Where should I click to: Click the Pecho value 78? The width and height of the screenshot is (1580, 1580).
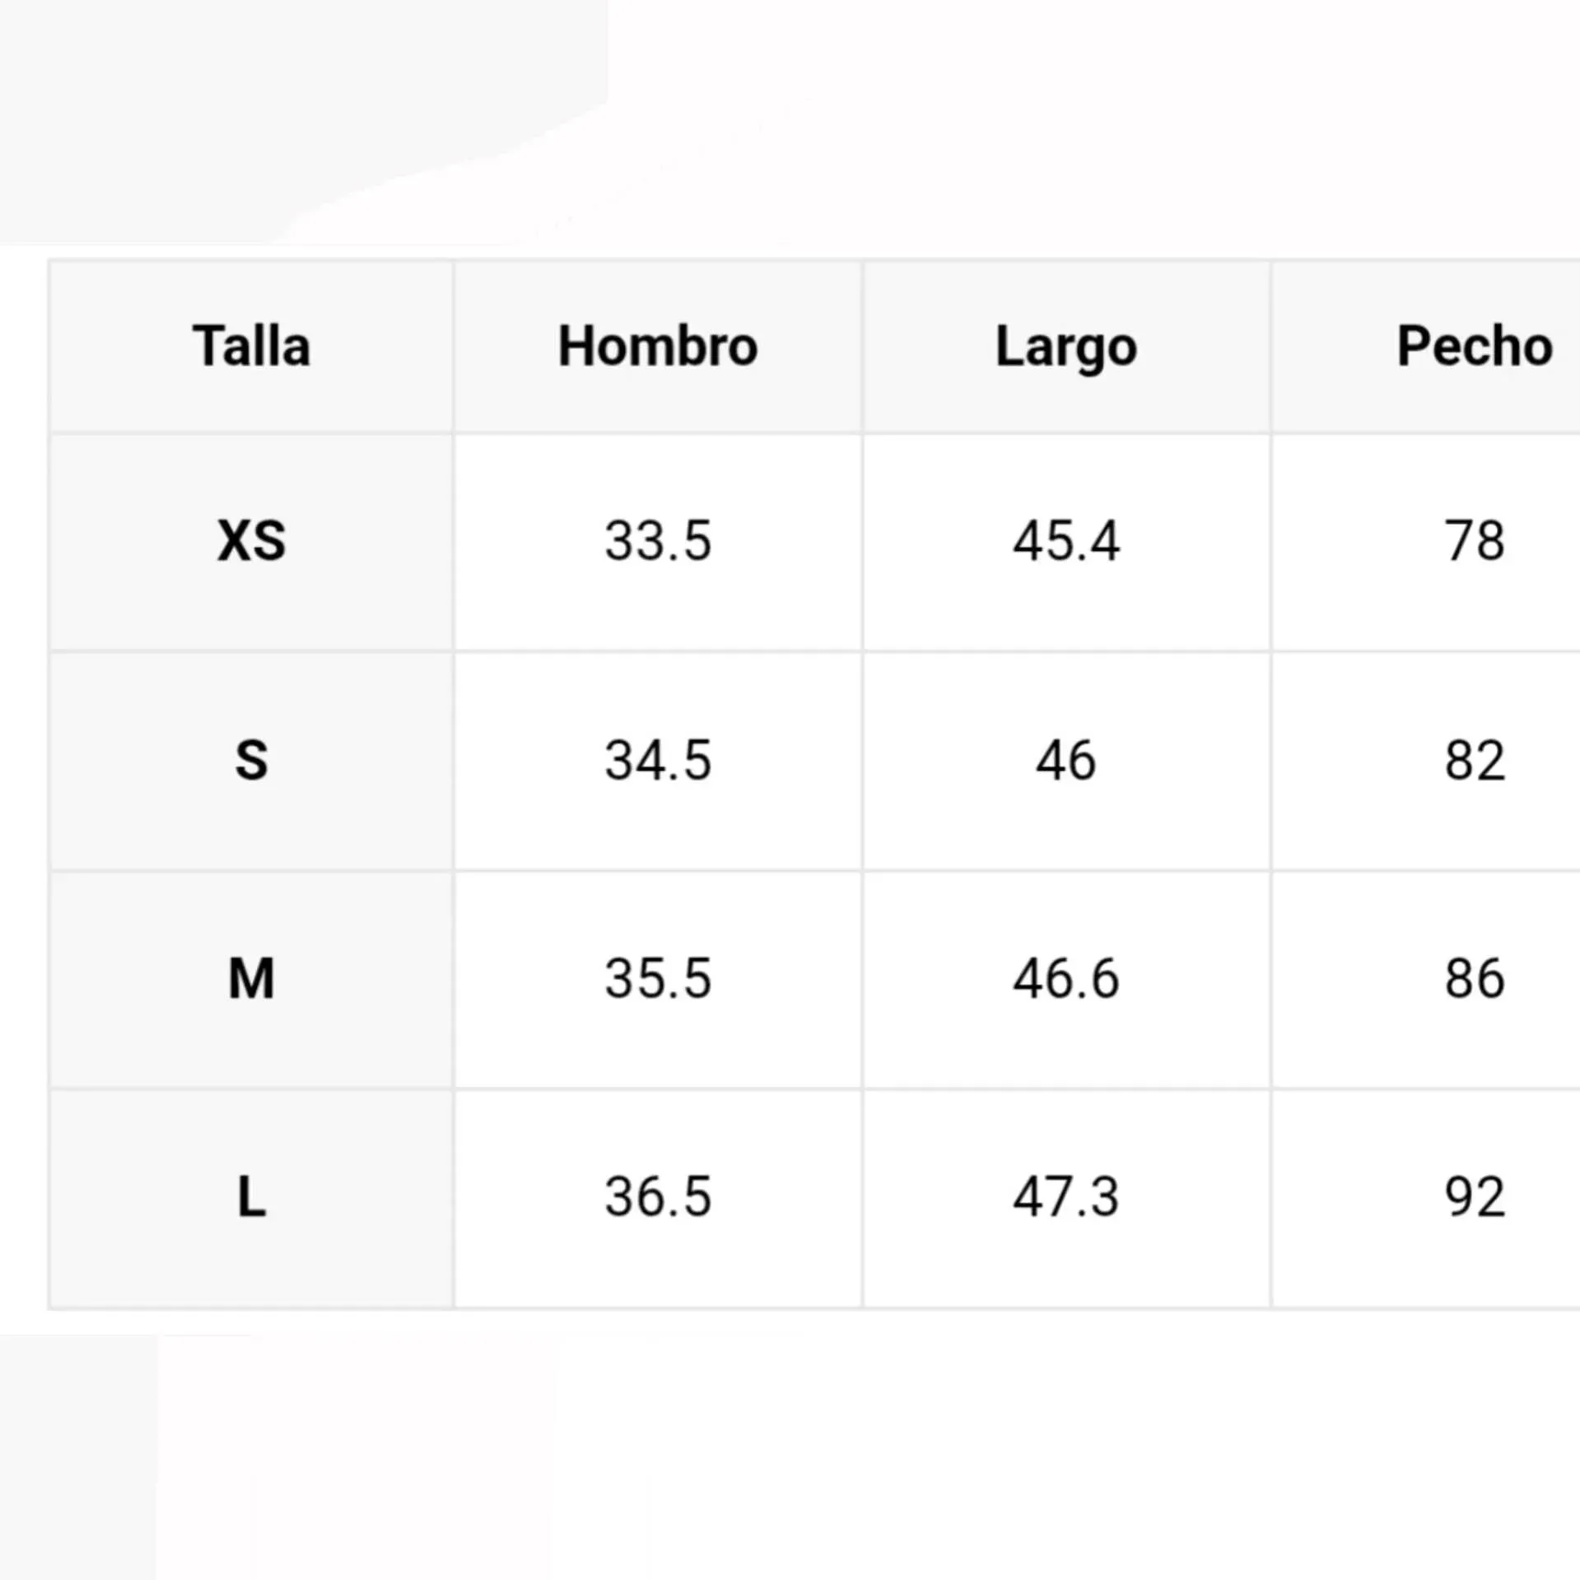pyautogui.click(x=1474, y=541)
